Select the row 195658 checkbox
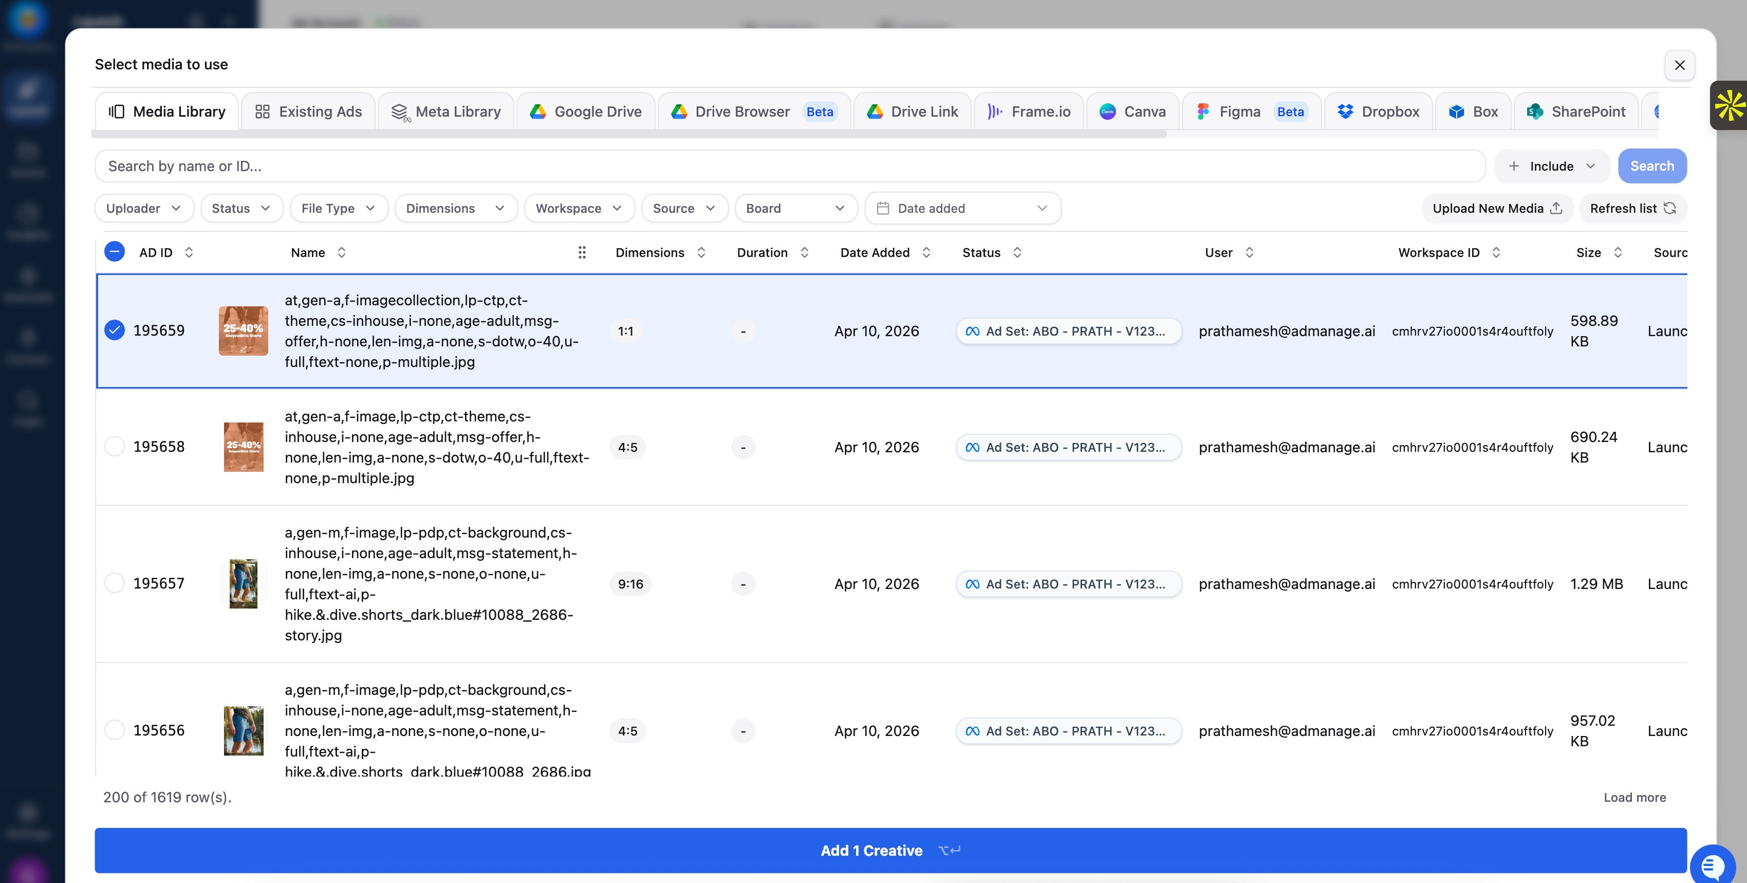 (x=115, y=446)
